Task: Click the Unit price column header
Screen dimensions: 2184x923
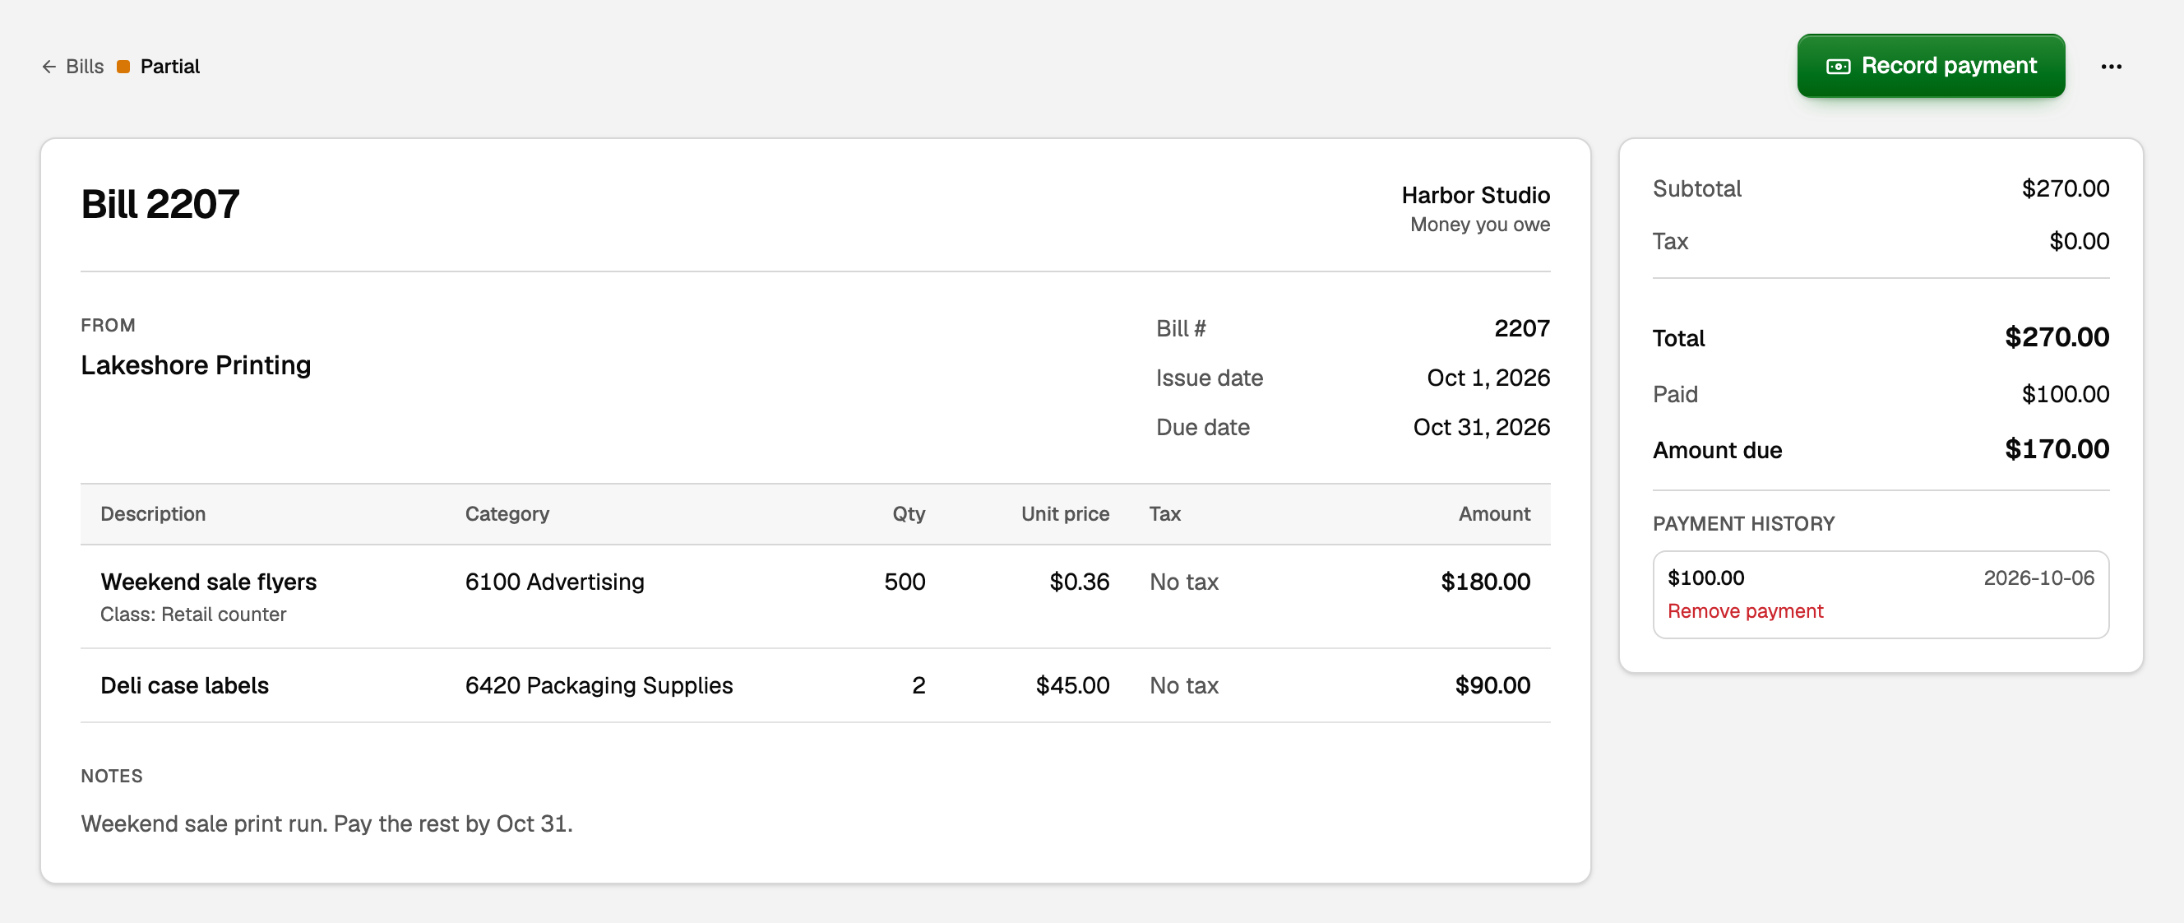Action: 1065,513
